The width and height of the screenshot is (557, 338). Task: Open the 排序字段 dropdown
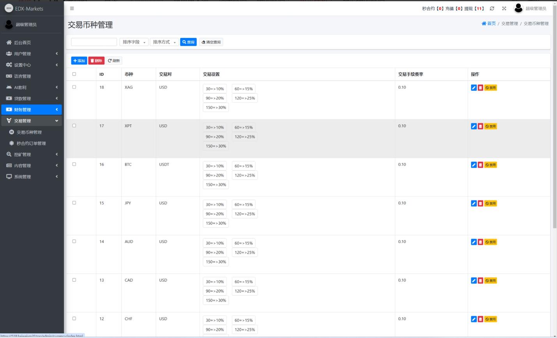pos(134,42)
